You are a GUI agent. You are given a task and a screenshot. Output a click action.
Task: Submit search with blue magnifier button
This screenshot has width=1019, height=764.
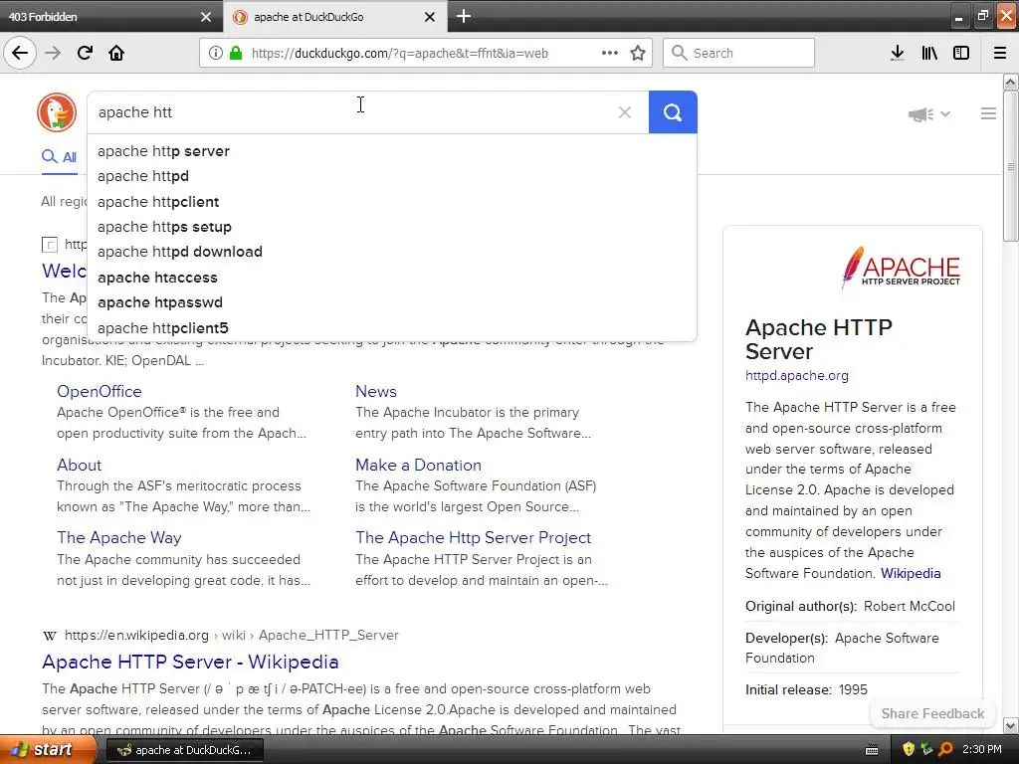[x=673, y=112]
